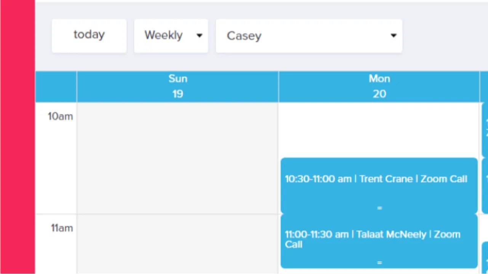Select the Sun 19 column header
The height and width of the screenshot is (274, 488).
tap(178, 86)
